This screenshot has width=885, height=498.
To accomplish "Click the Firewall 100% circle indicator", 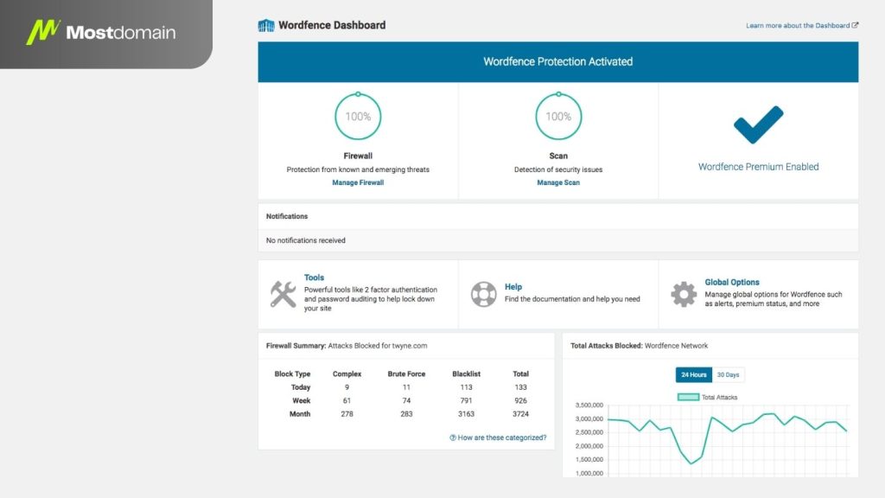I will (x=358, y=117).
